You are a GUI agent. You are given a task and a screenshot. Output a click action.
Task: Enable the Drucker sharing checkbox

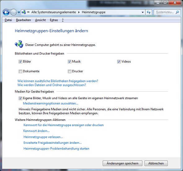pyautogui.click(x=69, y=71)
